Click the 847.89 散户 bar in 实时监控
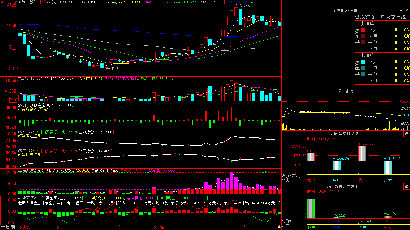Viewport: 410px width, 230px height. (x=311, y=157)
